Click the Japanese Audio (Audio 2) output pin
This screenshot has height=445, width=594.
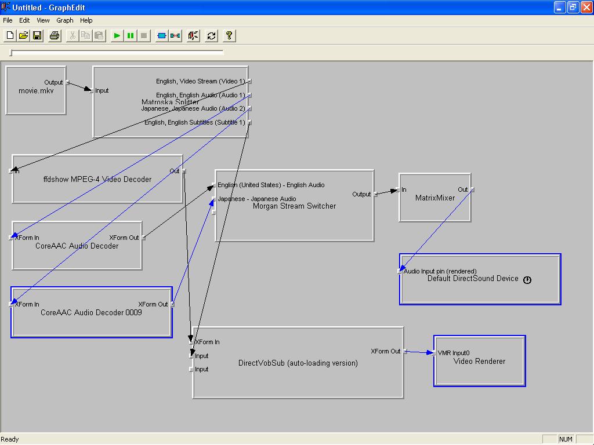tap(249, 108)
